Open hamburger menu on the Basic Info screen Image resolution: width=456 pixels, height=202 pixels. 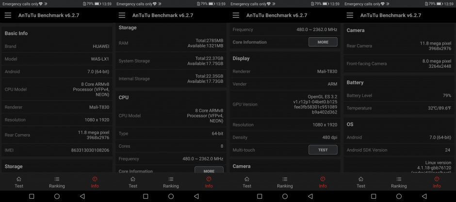pos(8,16)
